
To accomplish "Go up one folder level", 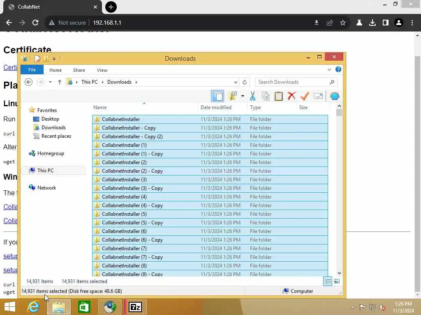I will (59, 82).
